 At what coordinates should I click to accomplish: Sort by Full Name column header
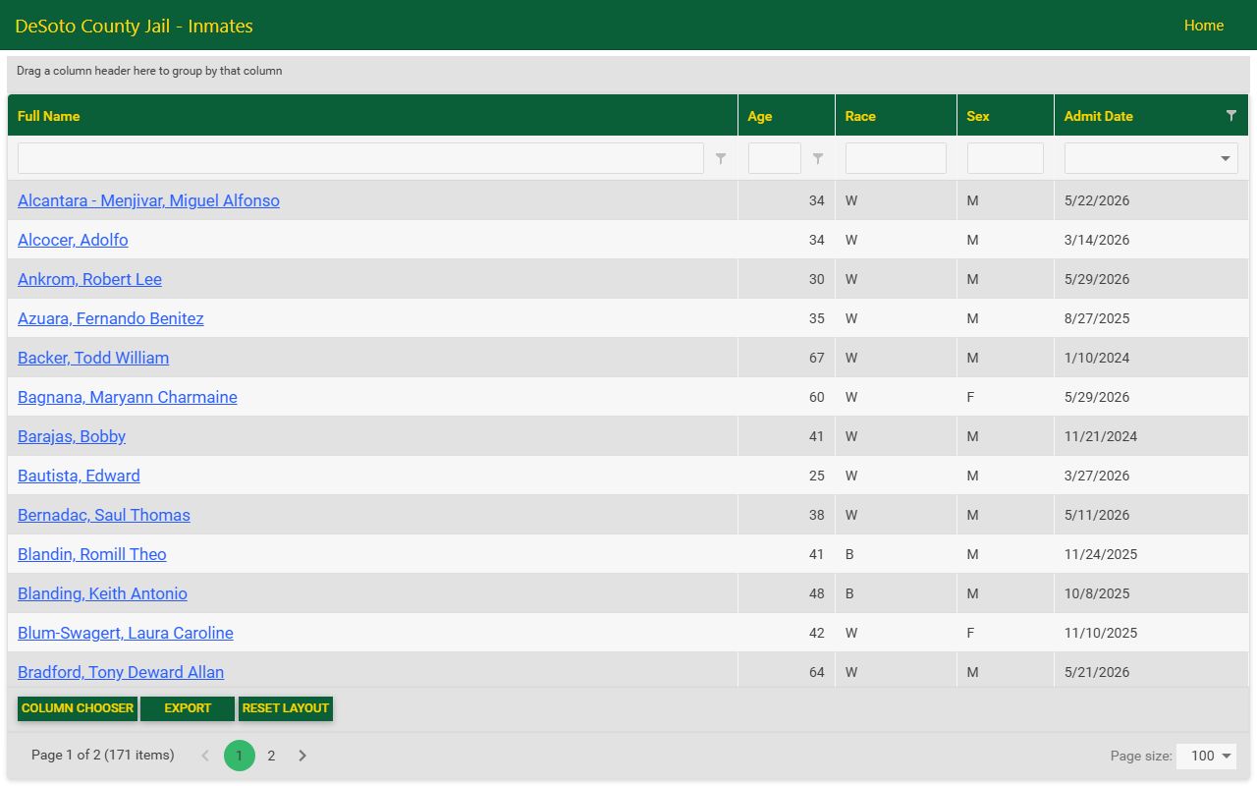pyautogui.click(x=372, y=116)
